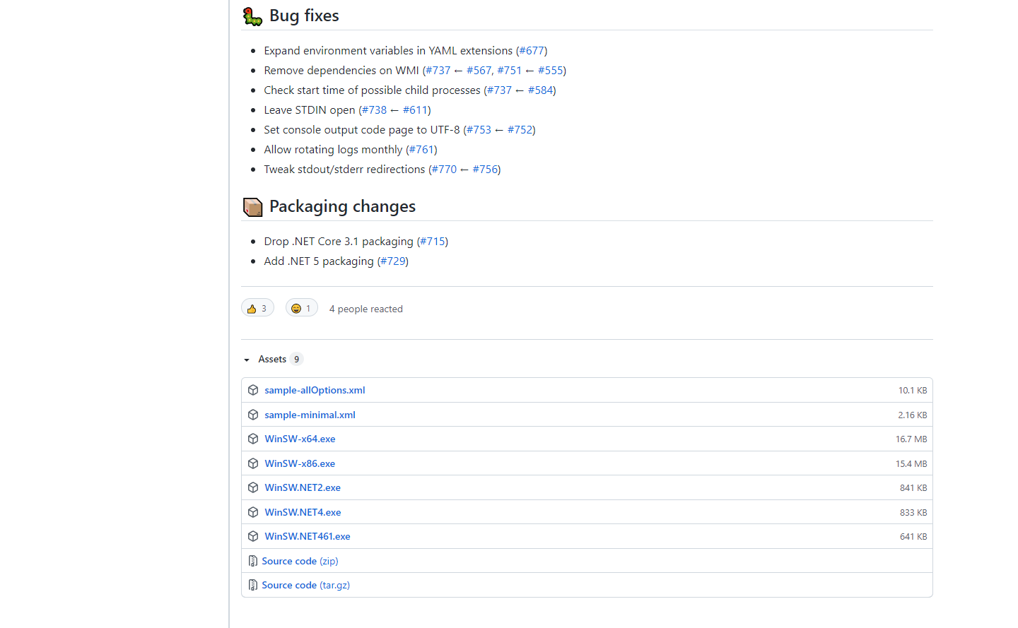Click the zip file icon for Source code (zip)
The image size is (1018, 628).
(253, 561)
